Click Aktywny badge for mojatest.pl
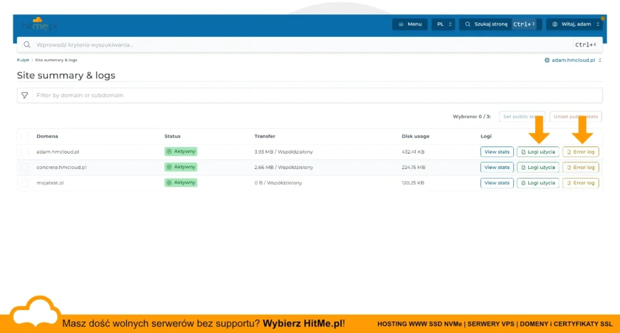Image resolution: width=620 pixels, height=333 pixels. click(180, 183)
